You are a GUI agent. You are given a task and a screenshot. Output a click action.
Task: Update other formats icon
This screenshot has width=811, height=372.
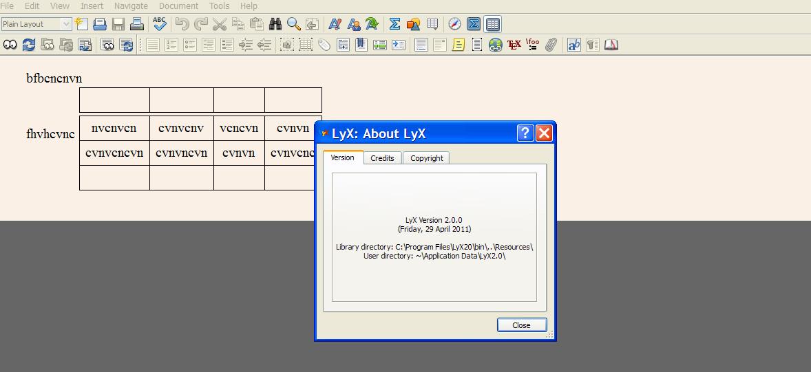[126, 45]
